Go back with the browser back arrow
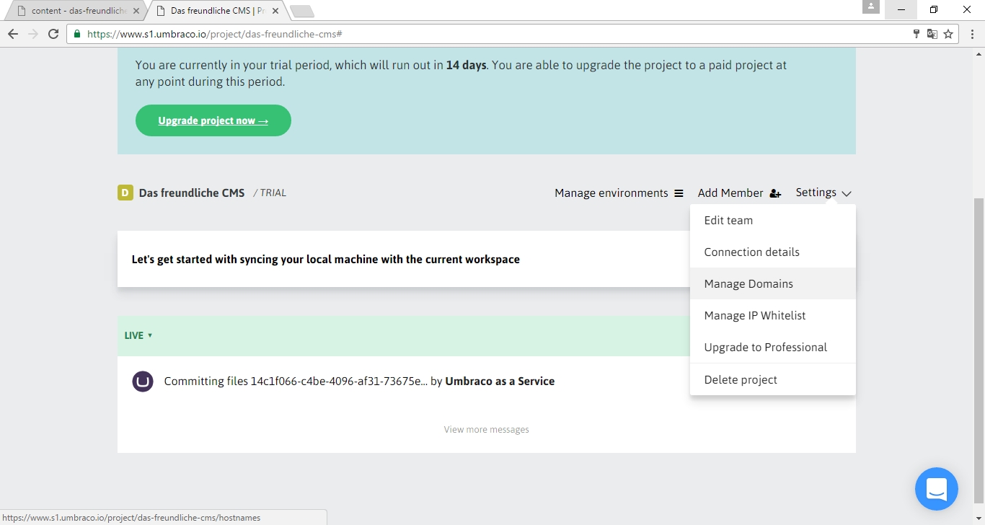Screen dimensions: 985x525 point(13,34)
